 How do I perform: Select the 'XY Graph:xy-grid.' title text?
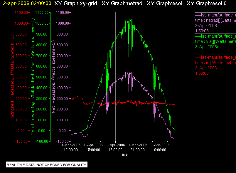tap(76, 4)
